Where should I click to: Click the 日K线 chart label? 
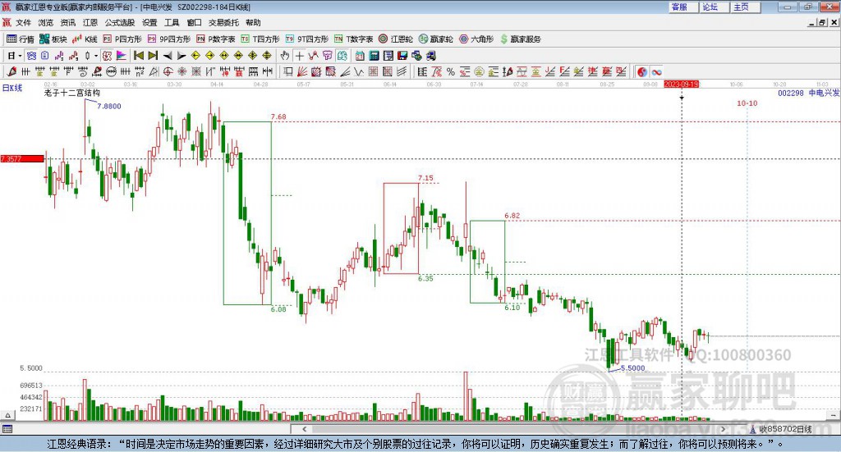[x=11, y=88]
